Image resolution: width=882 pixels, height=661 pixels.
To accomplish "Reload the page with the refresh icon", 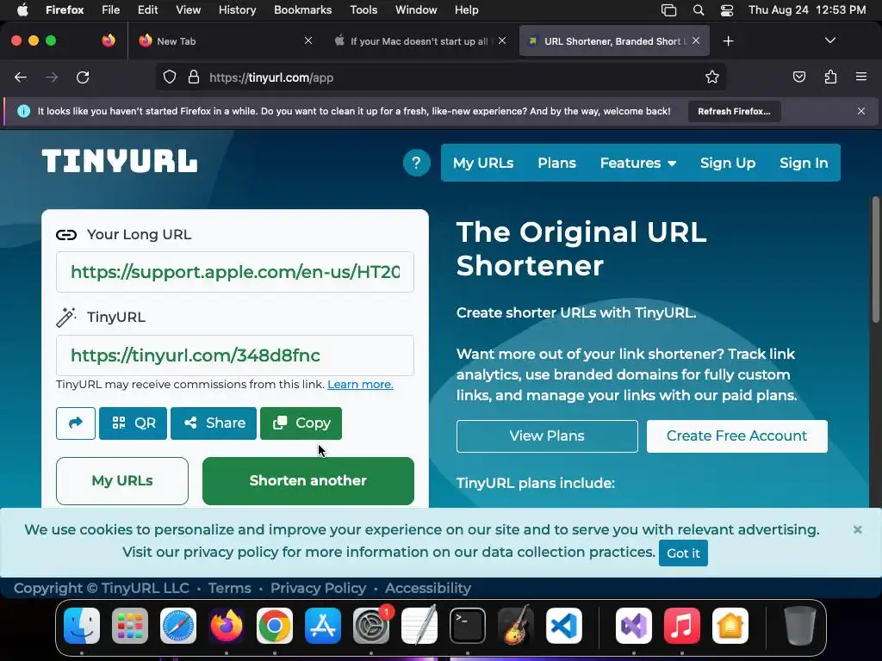I will coord(83,77).
